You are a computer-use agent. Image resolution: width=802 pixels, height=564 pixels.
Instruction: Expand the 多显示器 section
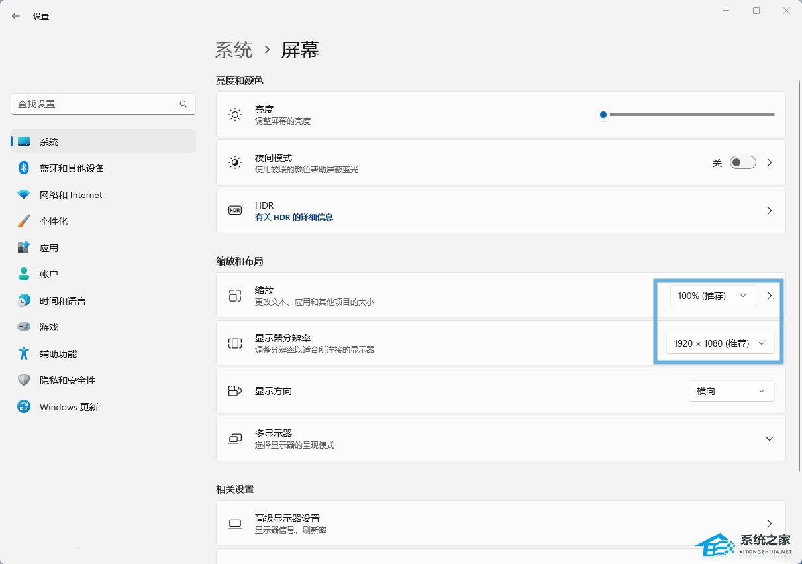click(769, 439)
